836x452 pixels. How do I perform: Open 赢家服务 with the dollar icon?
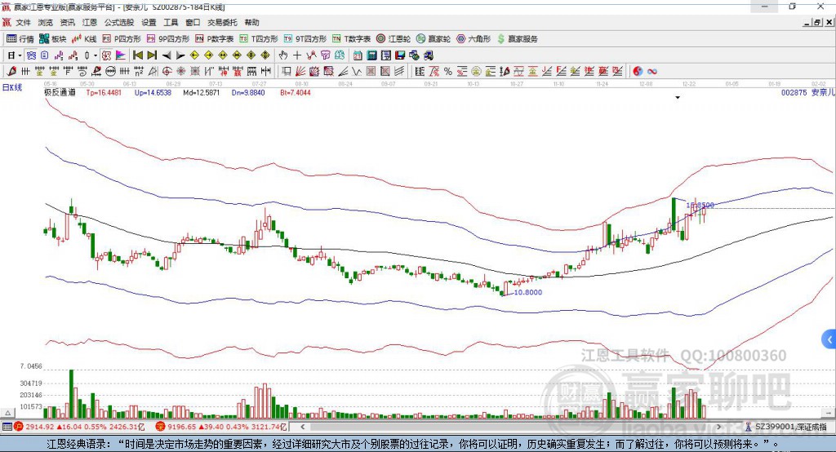coord(517,39)
